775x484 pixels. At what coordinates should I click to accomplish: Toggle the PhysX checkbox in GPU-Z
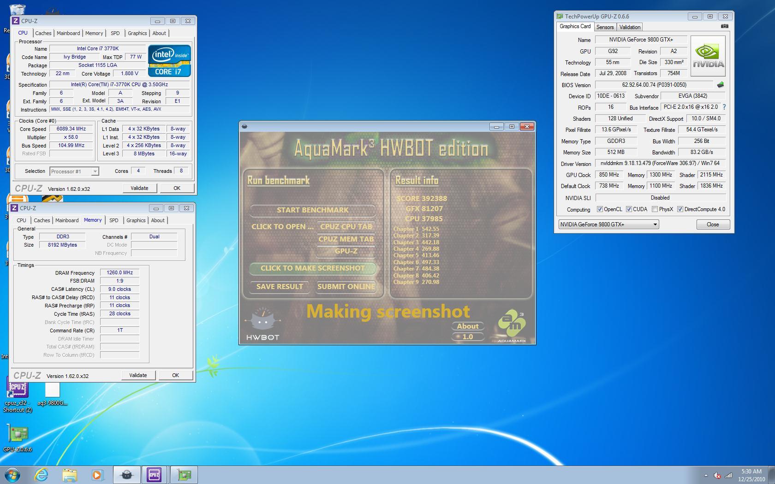point(655,209)
